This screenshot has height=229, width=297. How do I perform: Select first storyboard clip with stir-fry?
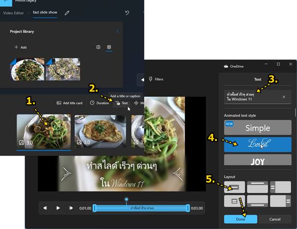pos(44,131)
